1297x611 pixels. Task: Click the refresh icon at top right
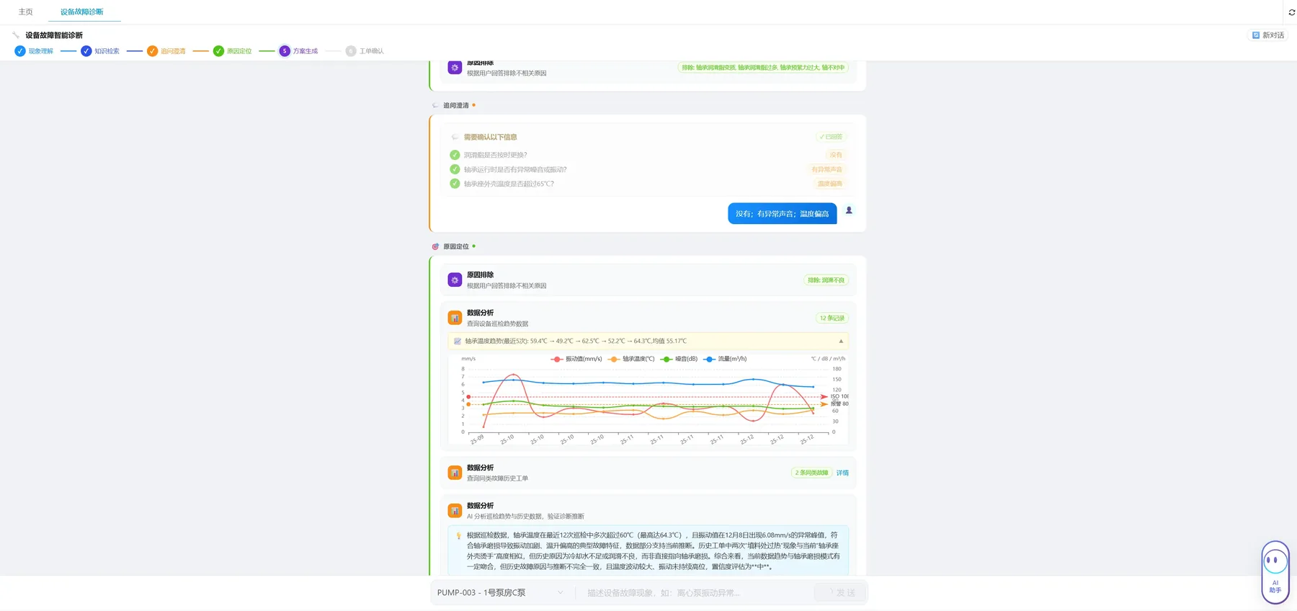click(1291, 12)
